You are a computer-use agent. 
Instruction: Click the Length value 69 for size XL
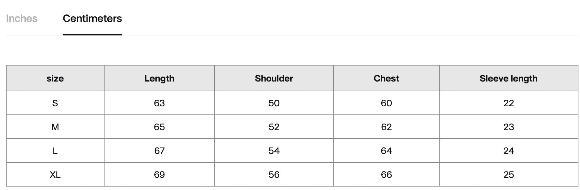[x=159, y=175]
